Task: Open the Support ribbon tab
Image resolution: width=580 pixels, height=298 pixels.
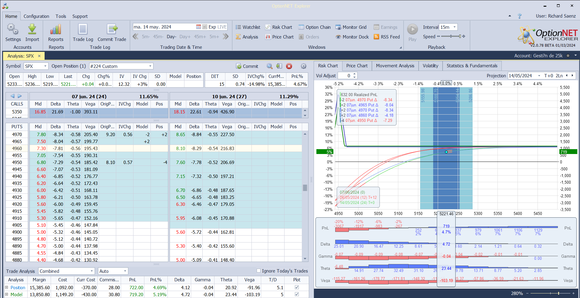Action: 80,16
